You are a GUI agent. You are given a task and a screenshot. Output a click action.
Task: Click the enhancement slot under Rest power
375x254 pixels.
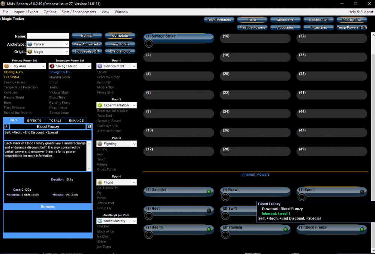(149, 216)
